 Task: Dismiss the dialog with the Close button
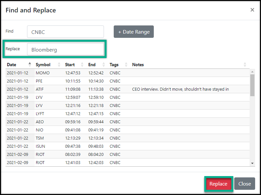(244, 184)
